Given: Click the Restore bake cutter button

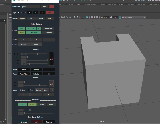Looking at the screenshot, I should tap(49, 122).
